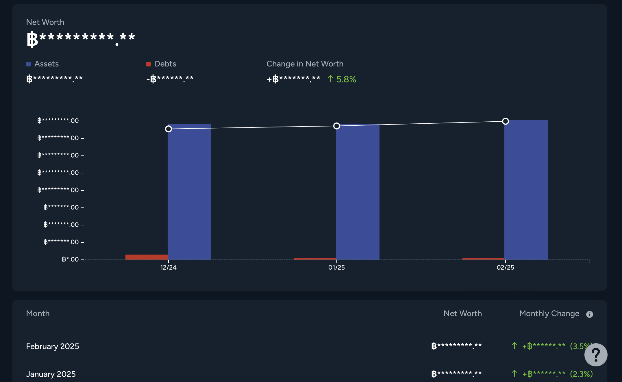Click the 01/25 red debts bar
The image size is (622, 382).
pos(315,259)
